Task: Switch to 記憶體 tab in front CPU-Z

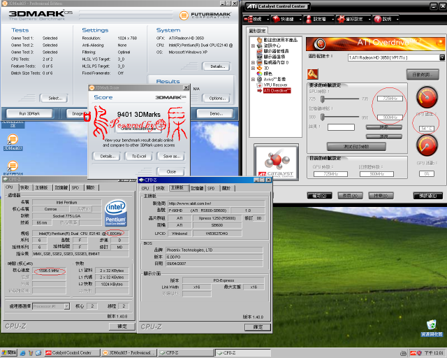Action: [x=197, y=188]
